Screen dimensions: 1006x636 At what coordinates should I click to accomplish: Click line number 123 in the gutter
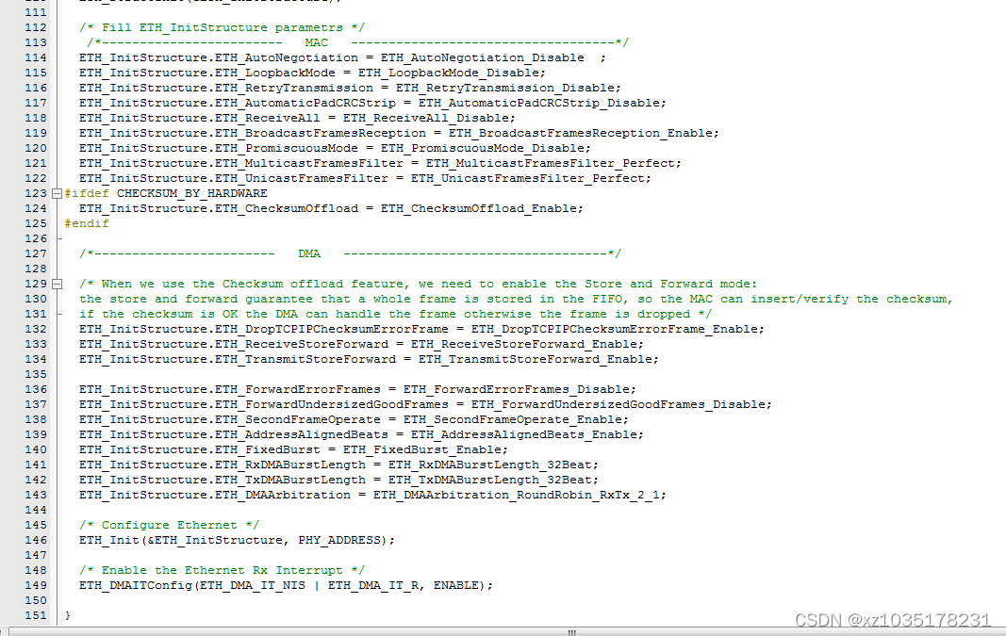35,193
